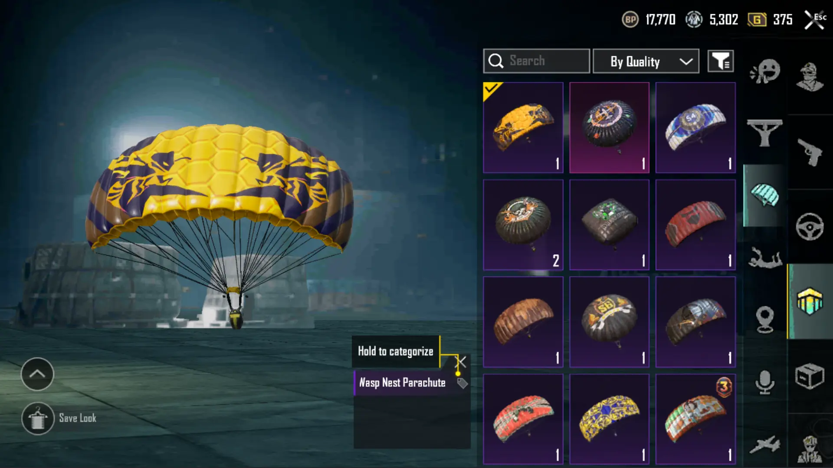Click the G gold currency icon
Image resolution: width=833 pixels, height=468 pixels.
tap(757, 19)
